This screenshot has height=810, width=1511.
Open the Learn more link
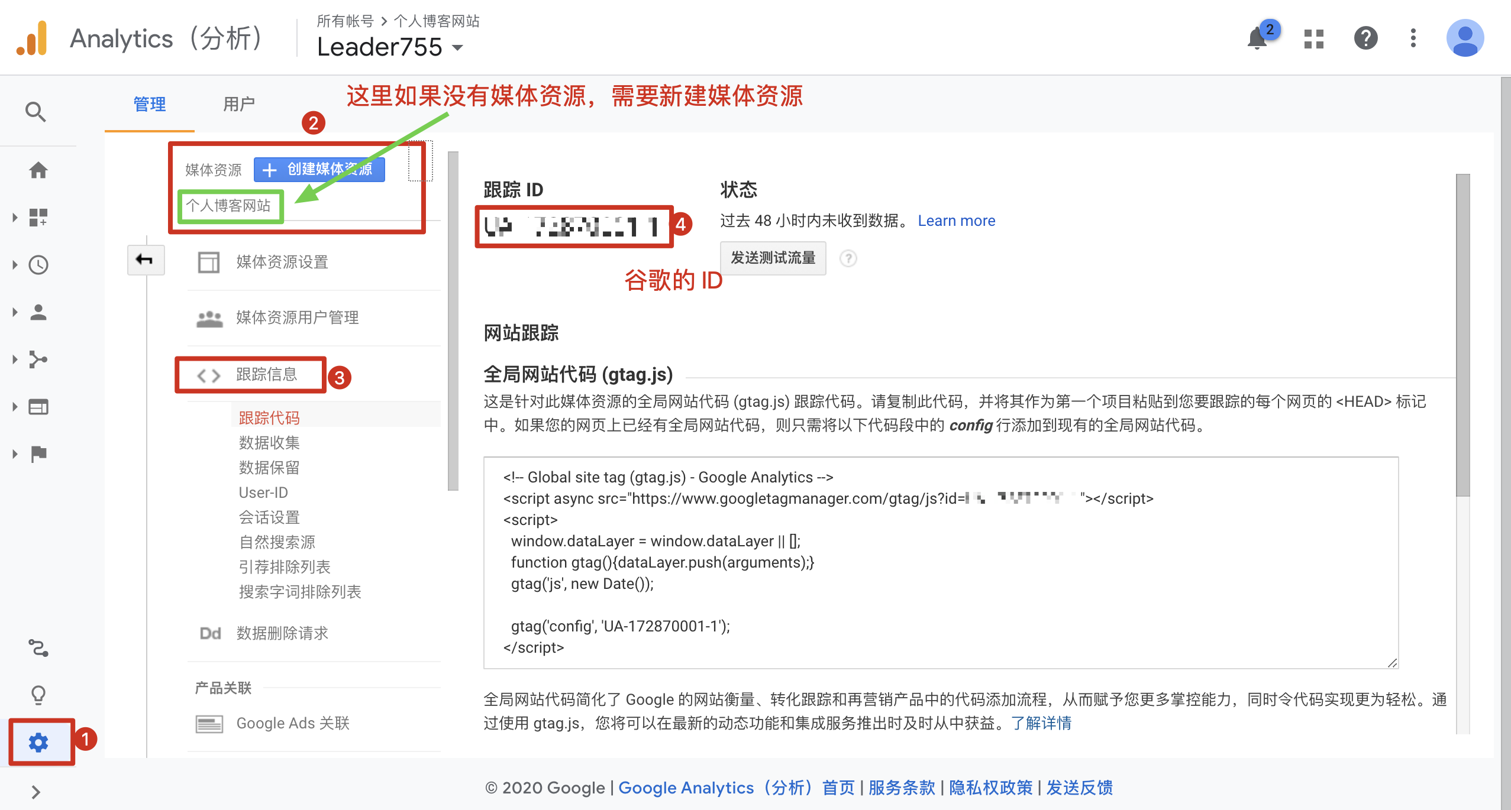pos(956,221)
